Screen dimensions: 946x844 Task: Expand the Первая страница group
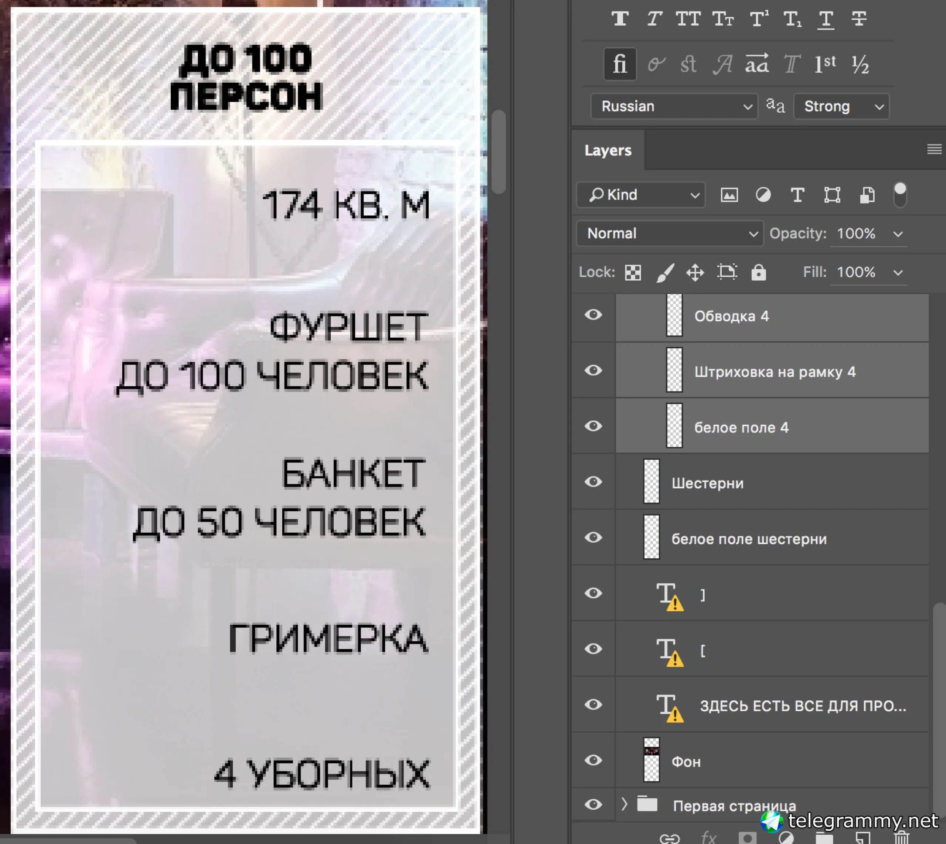[x=624, y=804]
